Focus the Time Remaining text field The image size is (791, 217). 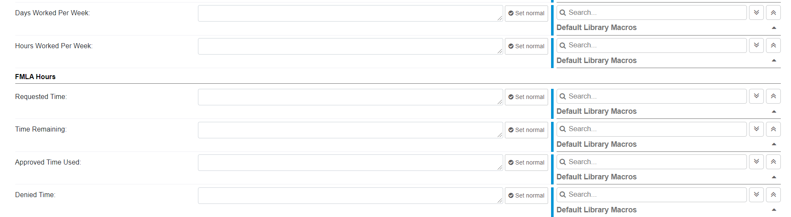pyautogui.click(x=350, y=130)
